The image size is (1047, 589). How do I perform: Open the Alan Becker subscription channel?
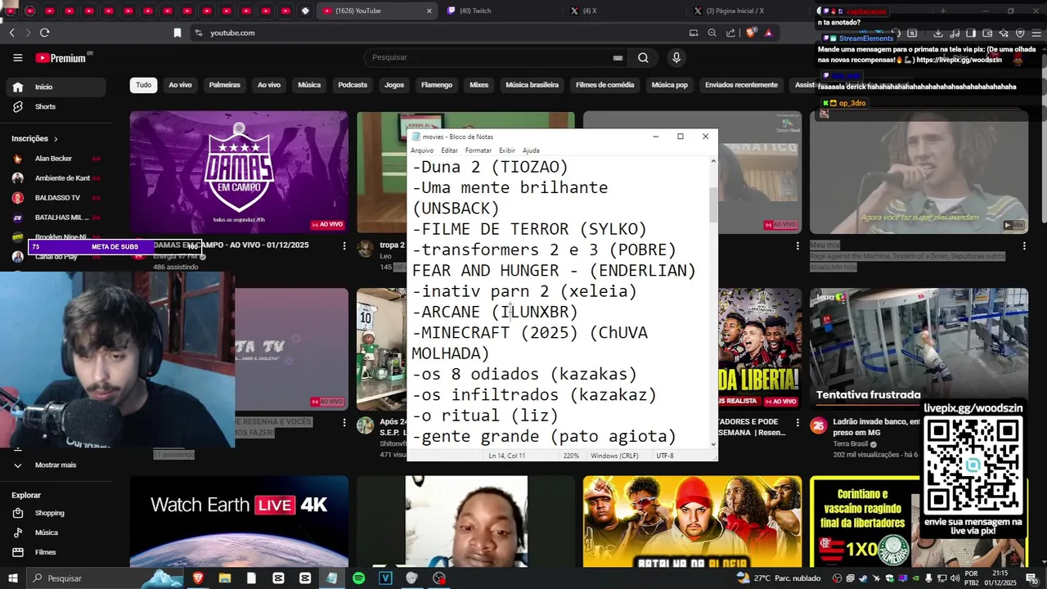point(54,159)
